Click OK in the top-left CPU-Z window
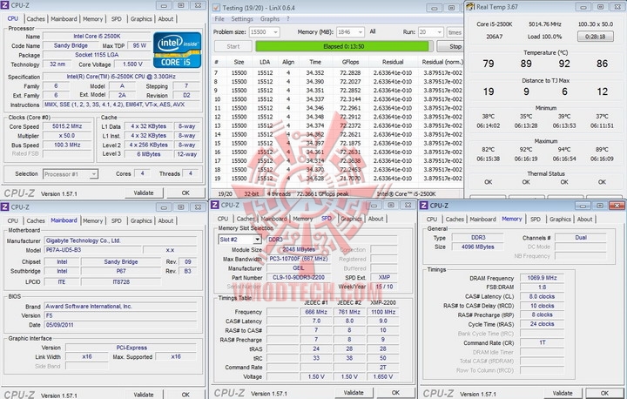This screenshot has width=627, height=399. (185, 193)
